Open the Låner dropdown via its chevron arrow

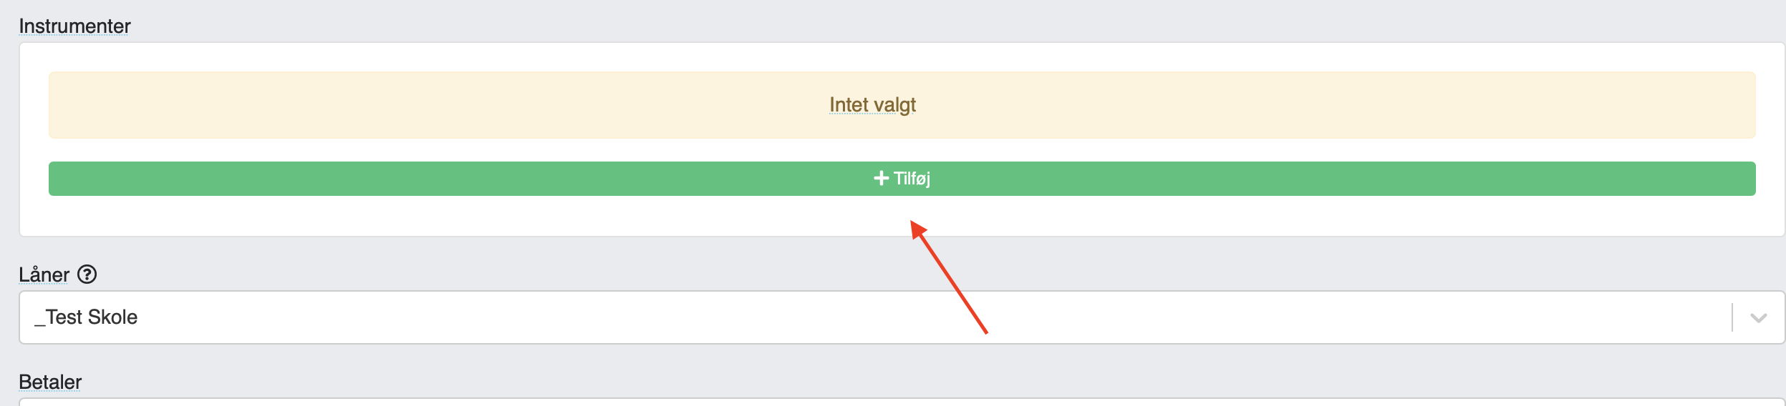pyautogui.click(x=1758, y=317)
